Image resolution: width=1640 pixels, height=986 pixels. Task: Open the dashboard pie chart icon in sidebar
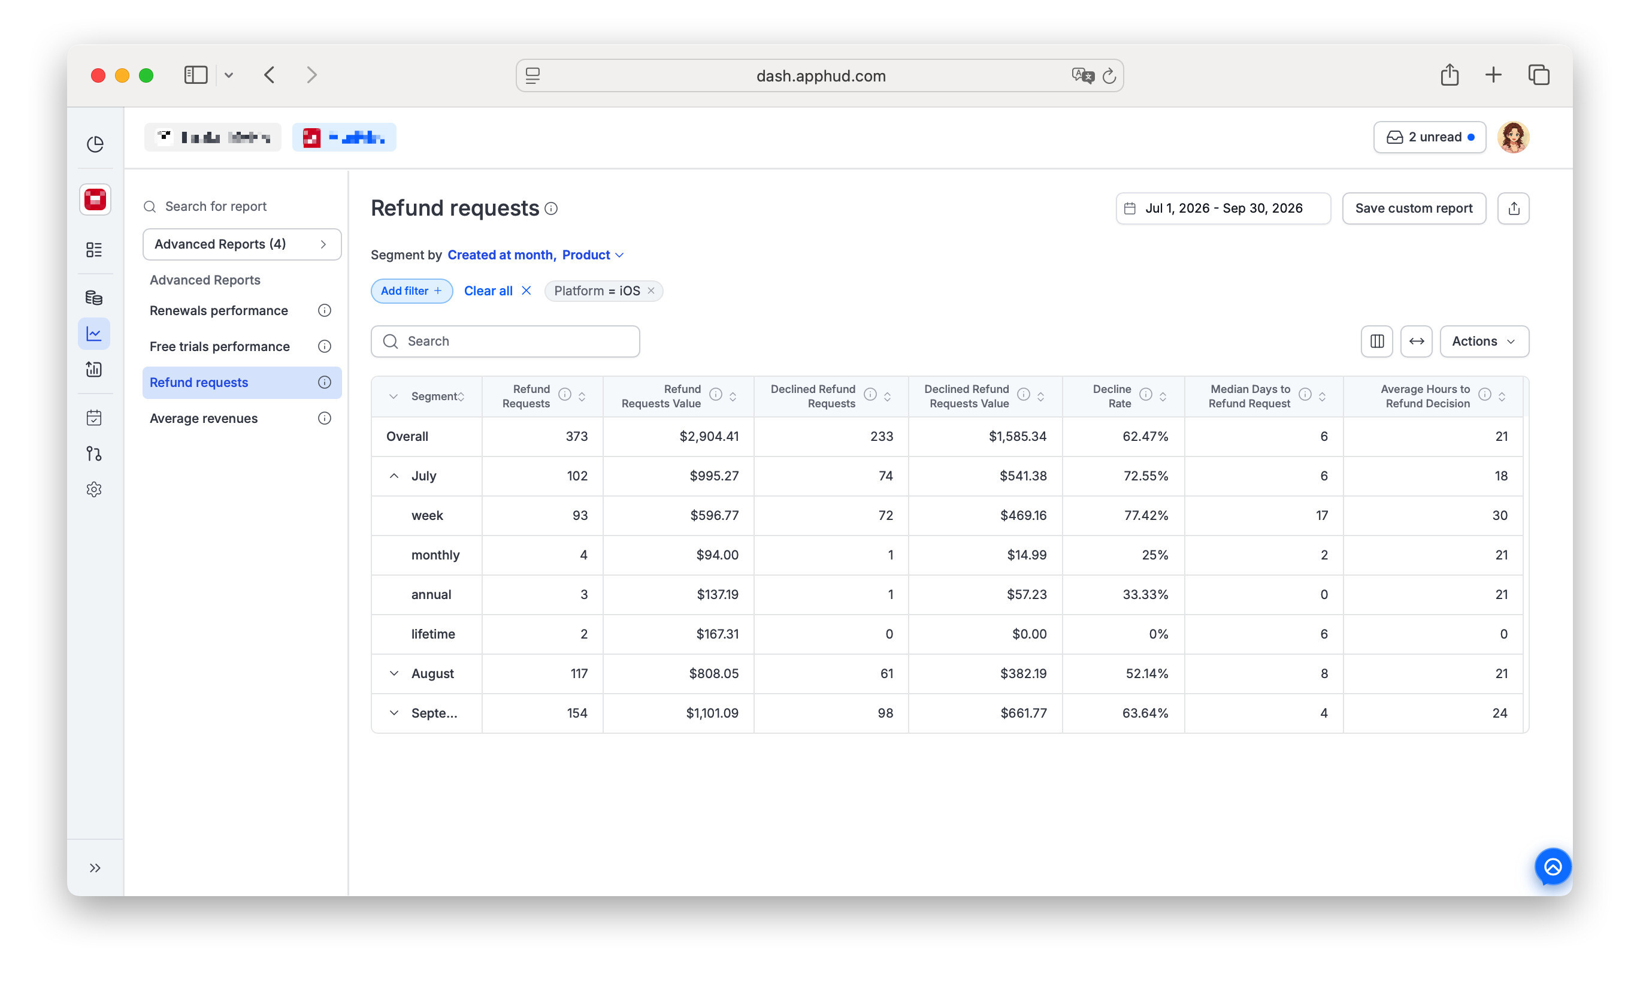click(95, 144)
